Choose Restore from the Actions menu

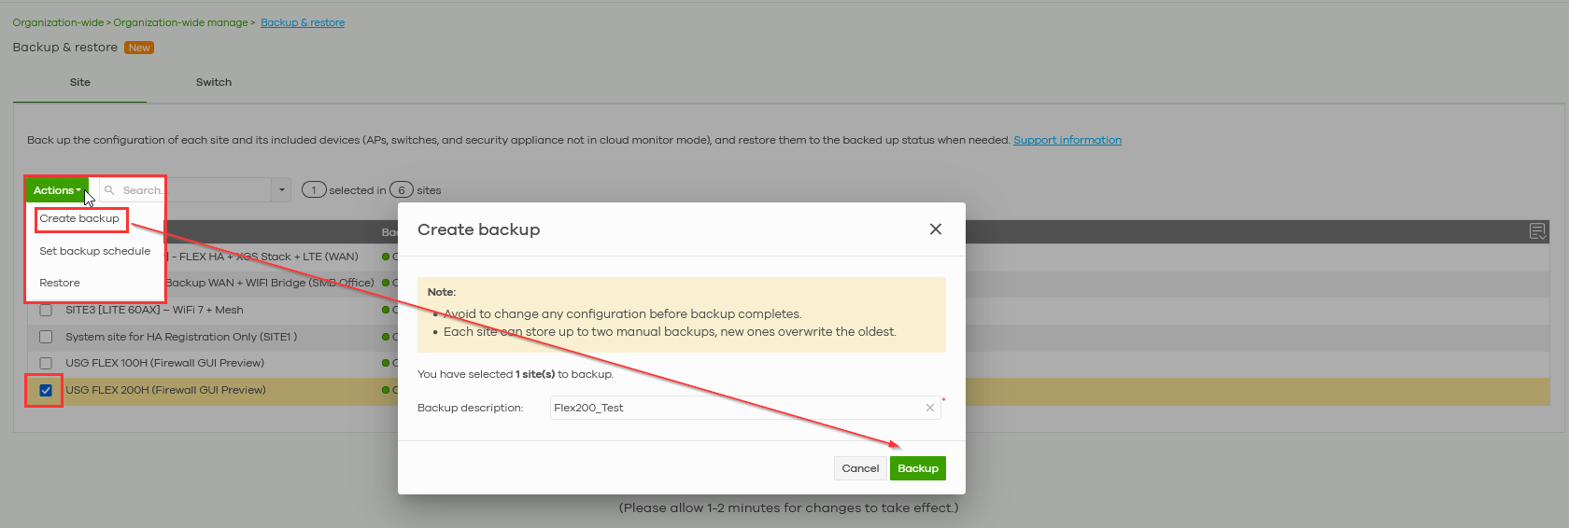click(x=60, y=283)
